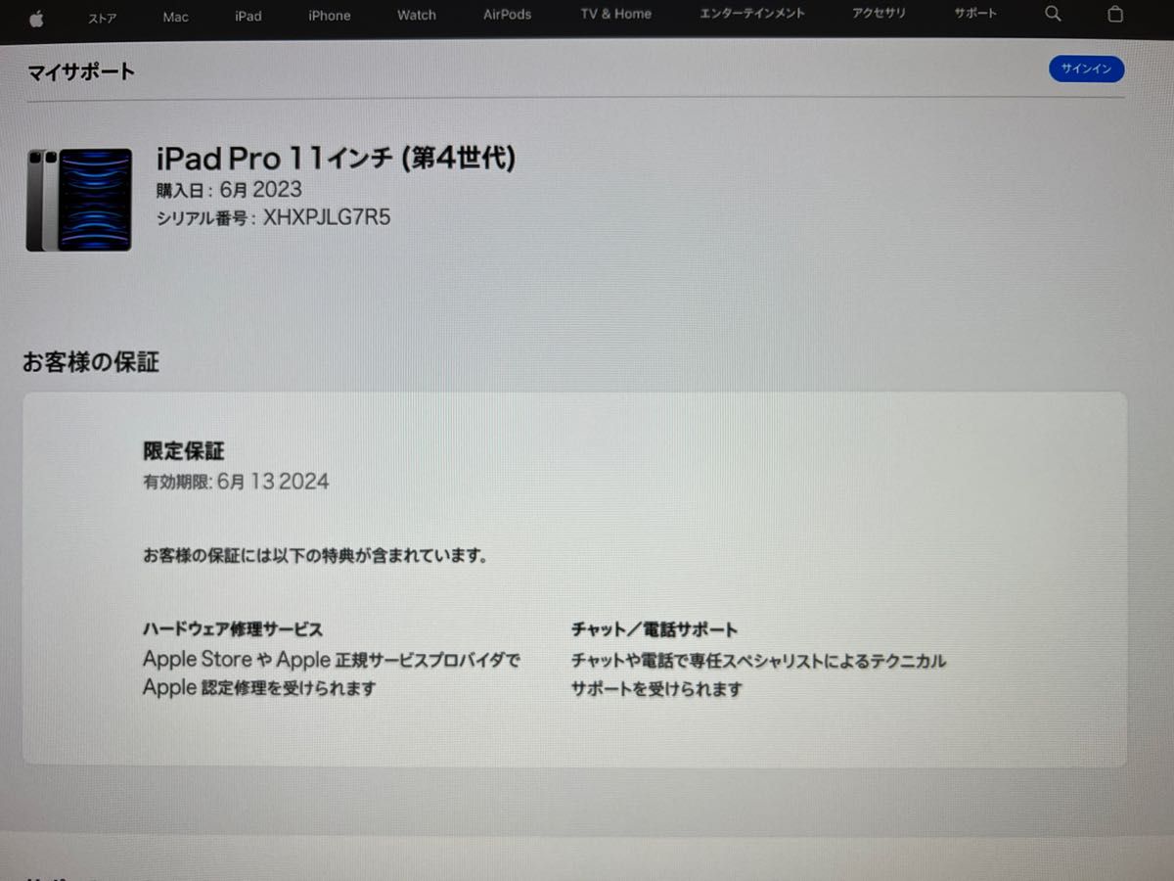
Task: Open the iPad menu item
Action: pyautogui.click(x=248, y=16)
